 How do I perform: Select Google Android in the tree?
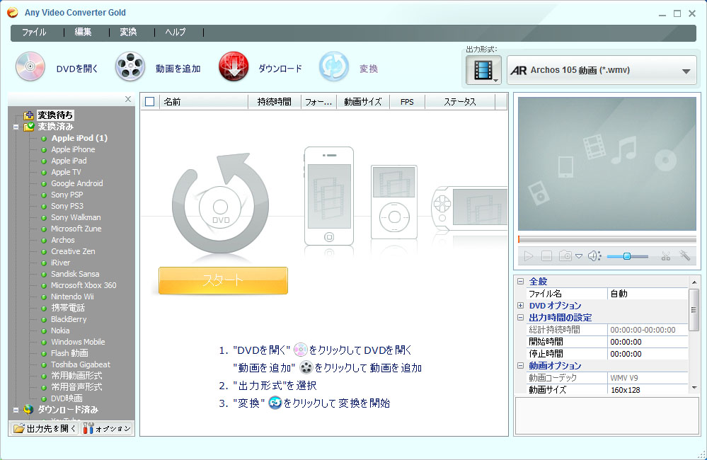coord(76,183)
